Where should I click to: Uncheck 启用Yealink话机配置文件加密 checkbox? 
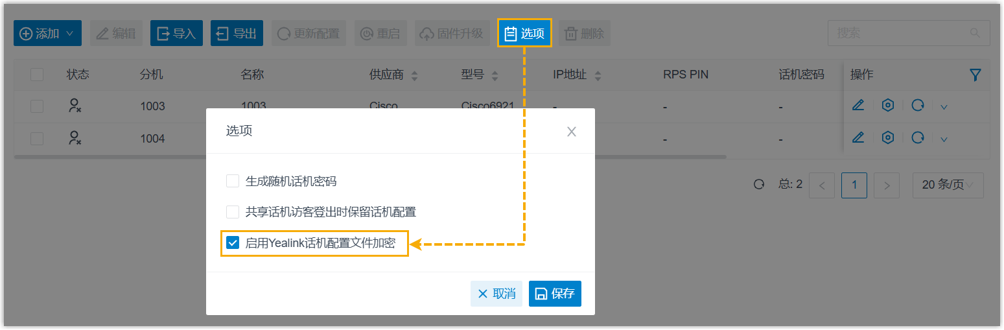click(x=233, y=244)
